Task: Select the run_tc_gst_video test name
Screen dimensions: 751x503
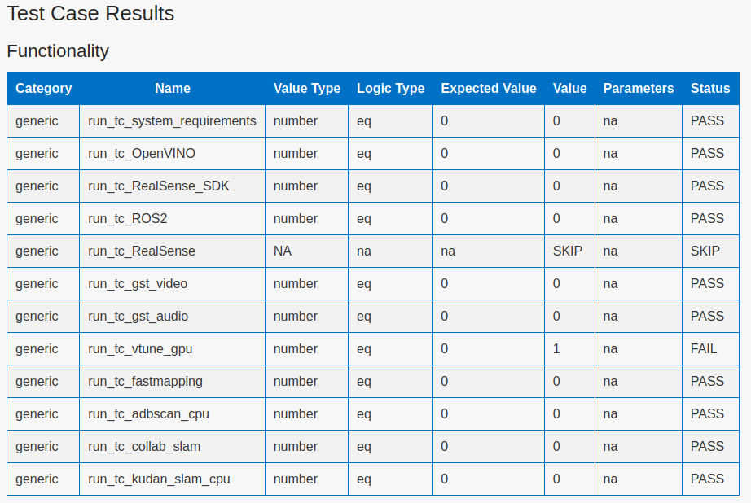Action: tap(138, 284)
